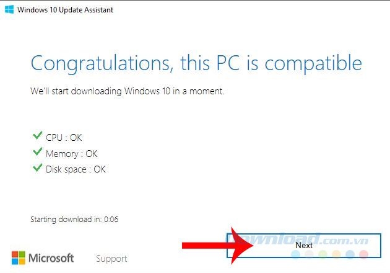Click the green dot in the watermark
This screenshot has width=390, height=273.
click(323, 254)
